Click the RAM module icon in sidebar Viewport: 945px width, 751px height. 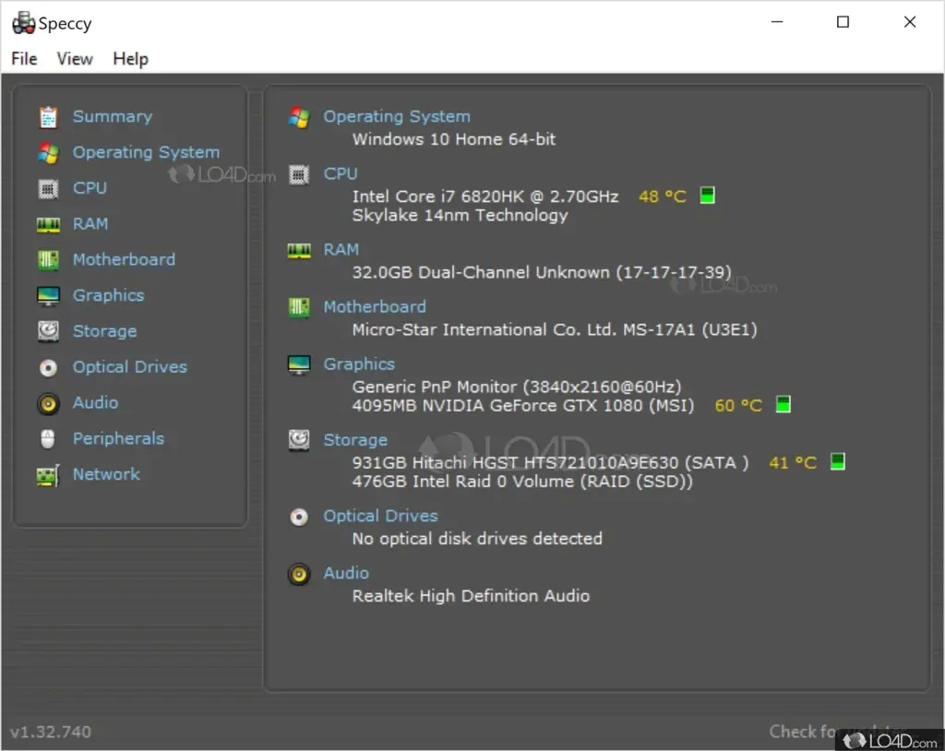[48, 225]
